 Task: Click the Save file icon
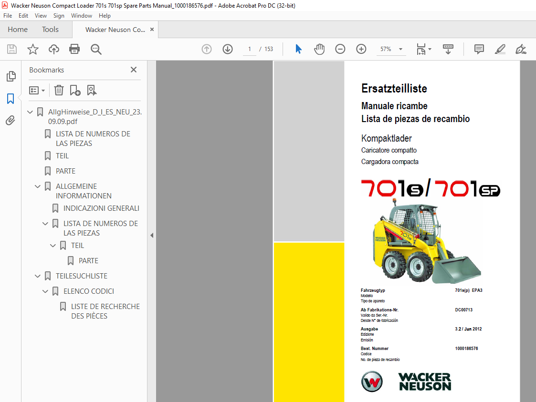click(12, 49)
